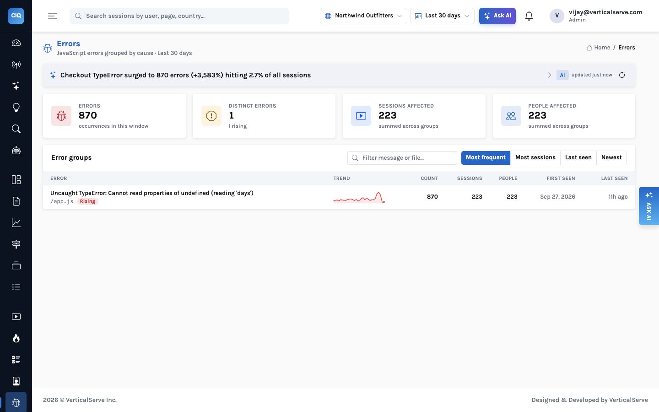Viewport: 659px width, 412px height.
Task: Open the live broadcast sidebar icon
Action: pyautogui.click(x=16, y=65)
